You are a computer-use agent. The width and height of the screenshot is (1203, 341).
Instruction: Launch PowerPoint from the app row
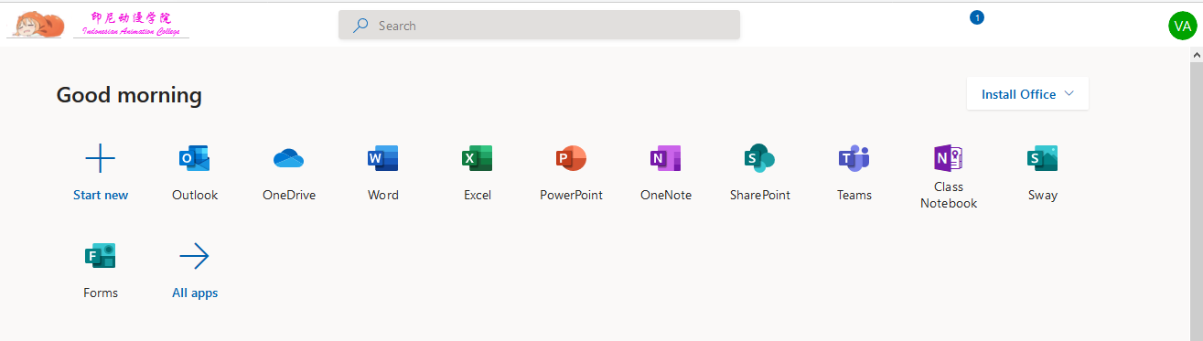[571, 159]
